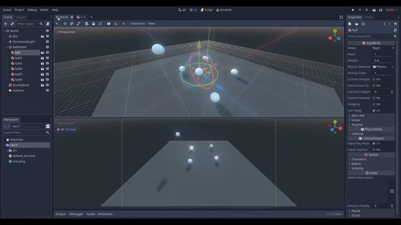The image size is (401, 225).
Task: Open the Debug menu
Action: pos(32,10)
